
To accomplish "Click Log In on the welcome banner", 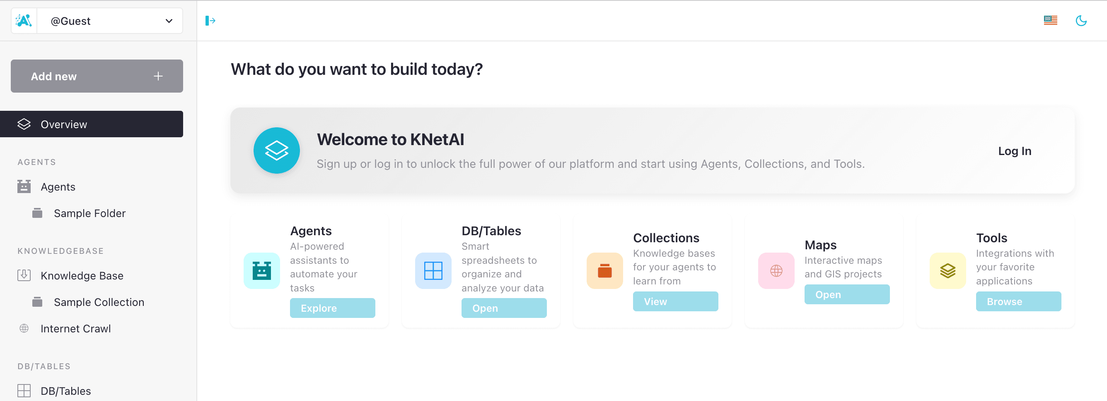I will (x=1014, y=150).
